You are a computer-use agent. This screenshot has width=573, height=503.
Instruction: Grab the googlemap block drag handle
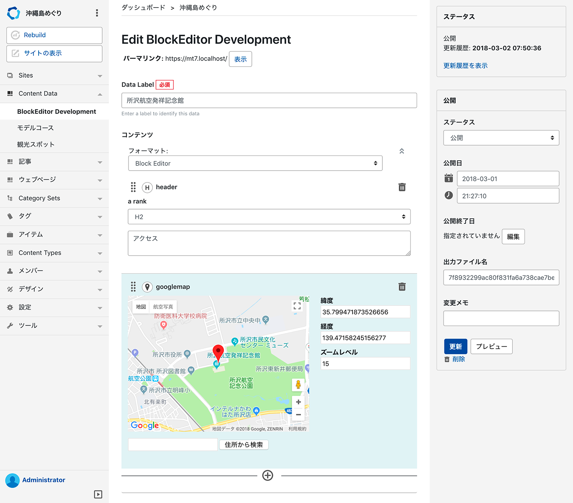click(x=133, y=287)
